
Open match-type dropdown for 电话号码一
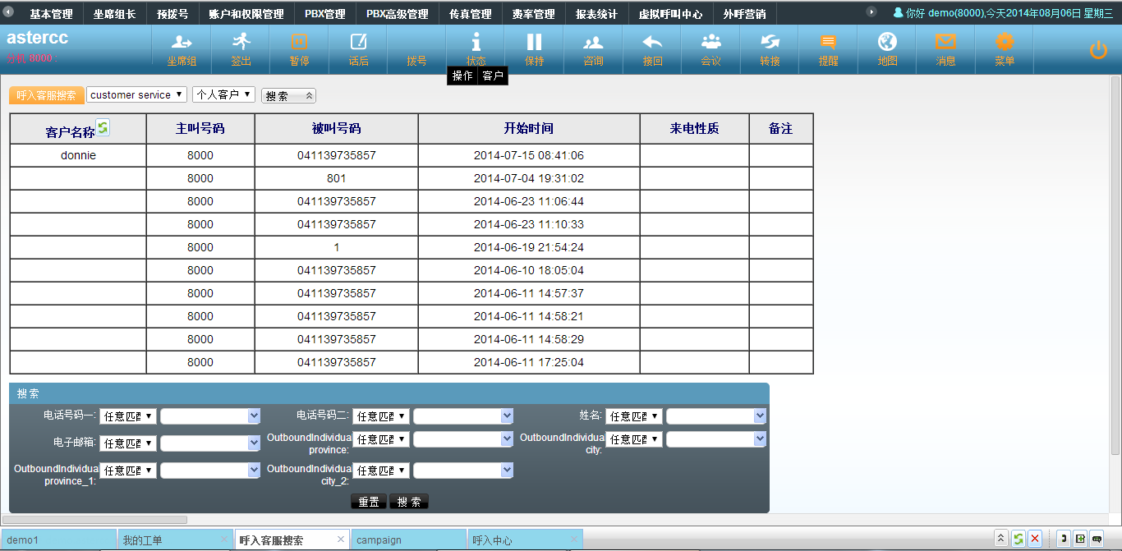click(128, 416)
